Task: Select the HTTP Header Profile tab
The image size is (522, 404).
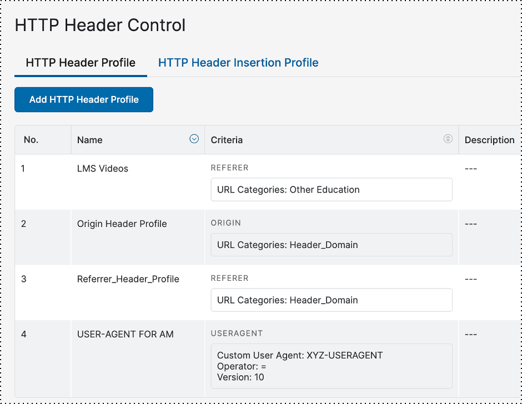Action: (x=81, y=63)
